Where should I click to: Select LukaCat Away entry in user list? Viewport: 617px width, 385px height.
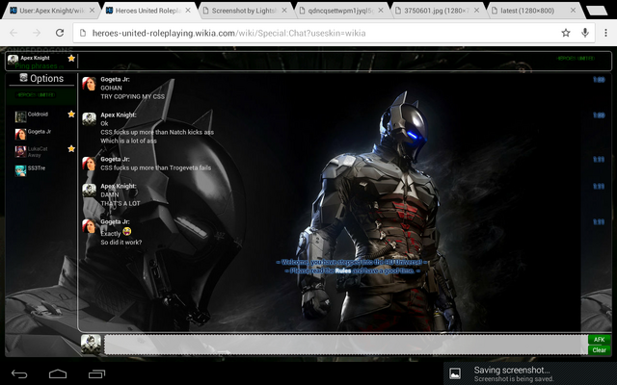tap(38, 152)
